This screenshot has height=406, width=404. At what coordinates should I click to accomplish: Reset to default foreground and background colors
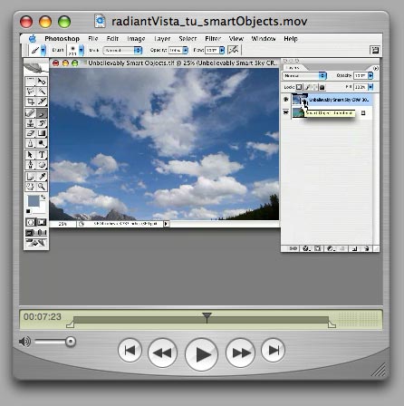[28, 211]
